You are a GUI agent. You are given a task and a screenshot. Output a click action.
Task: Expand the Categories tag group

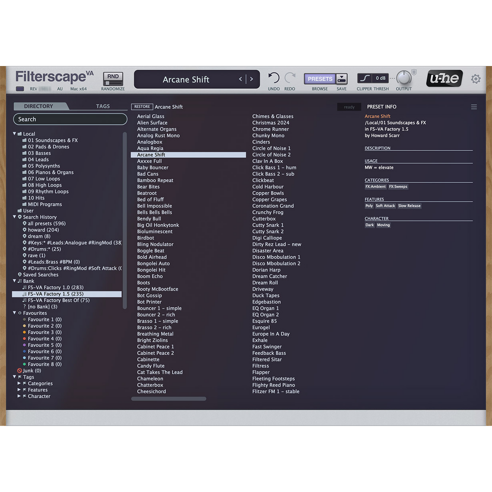19,383
